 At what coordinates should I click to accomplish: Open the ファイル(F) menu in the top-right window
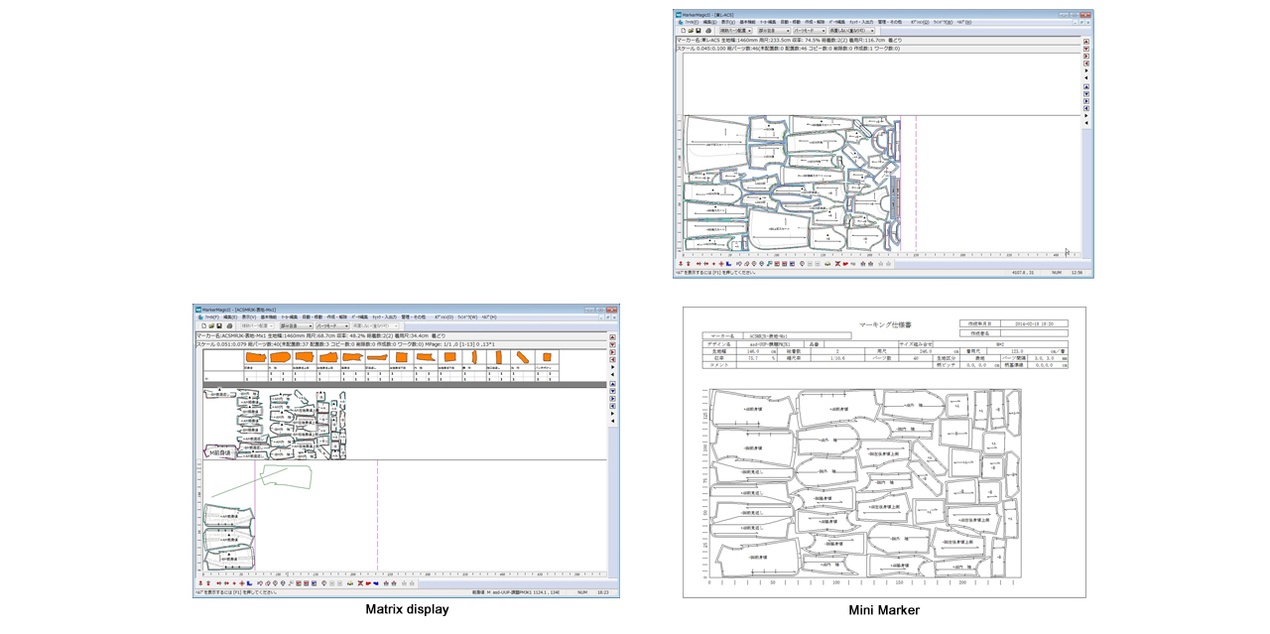pos(692,22)
